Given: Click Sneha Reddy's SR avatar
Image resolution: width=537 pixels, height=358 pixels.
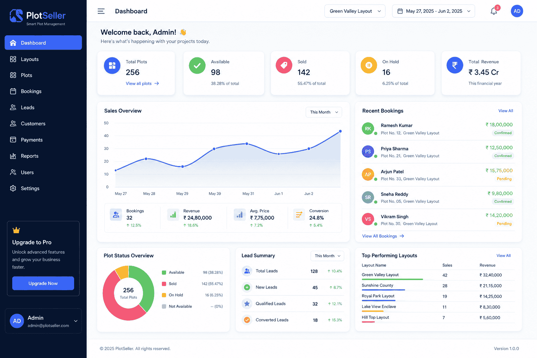Looking at the screenshot, I should pos(368,197).
